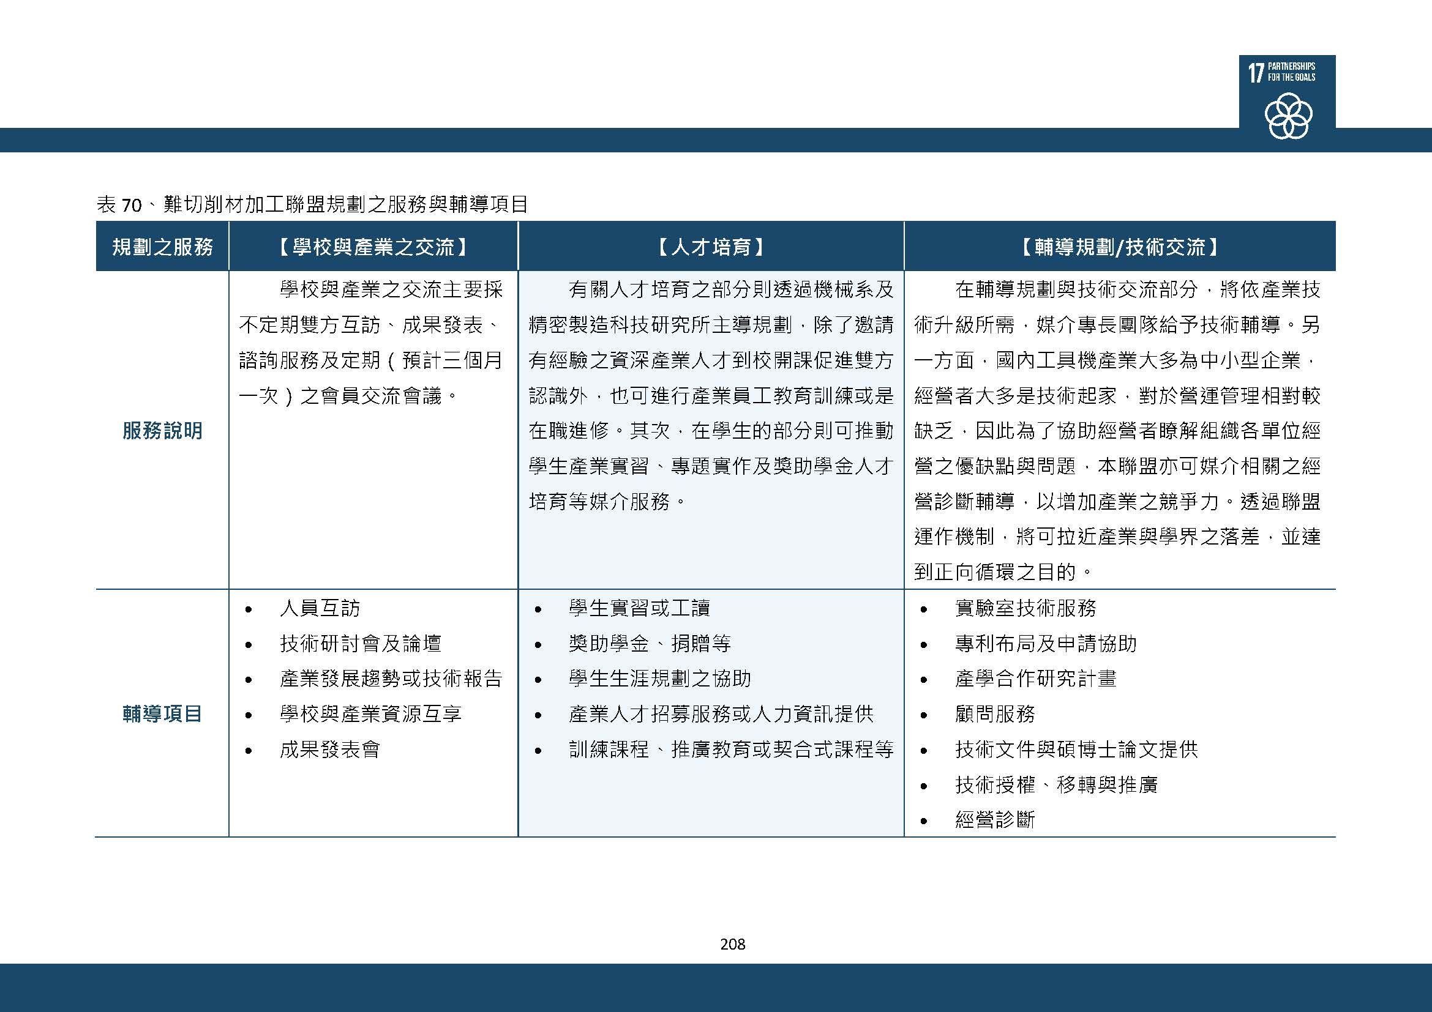This screenshot has width=1432, height=1012.
Task: Click the bullet item 實驗室技術服務
Action: pos(1025,608)
